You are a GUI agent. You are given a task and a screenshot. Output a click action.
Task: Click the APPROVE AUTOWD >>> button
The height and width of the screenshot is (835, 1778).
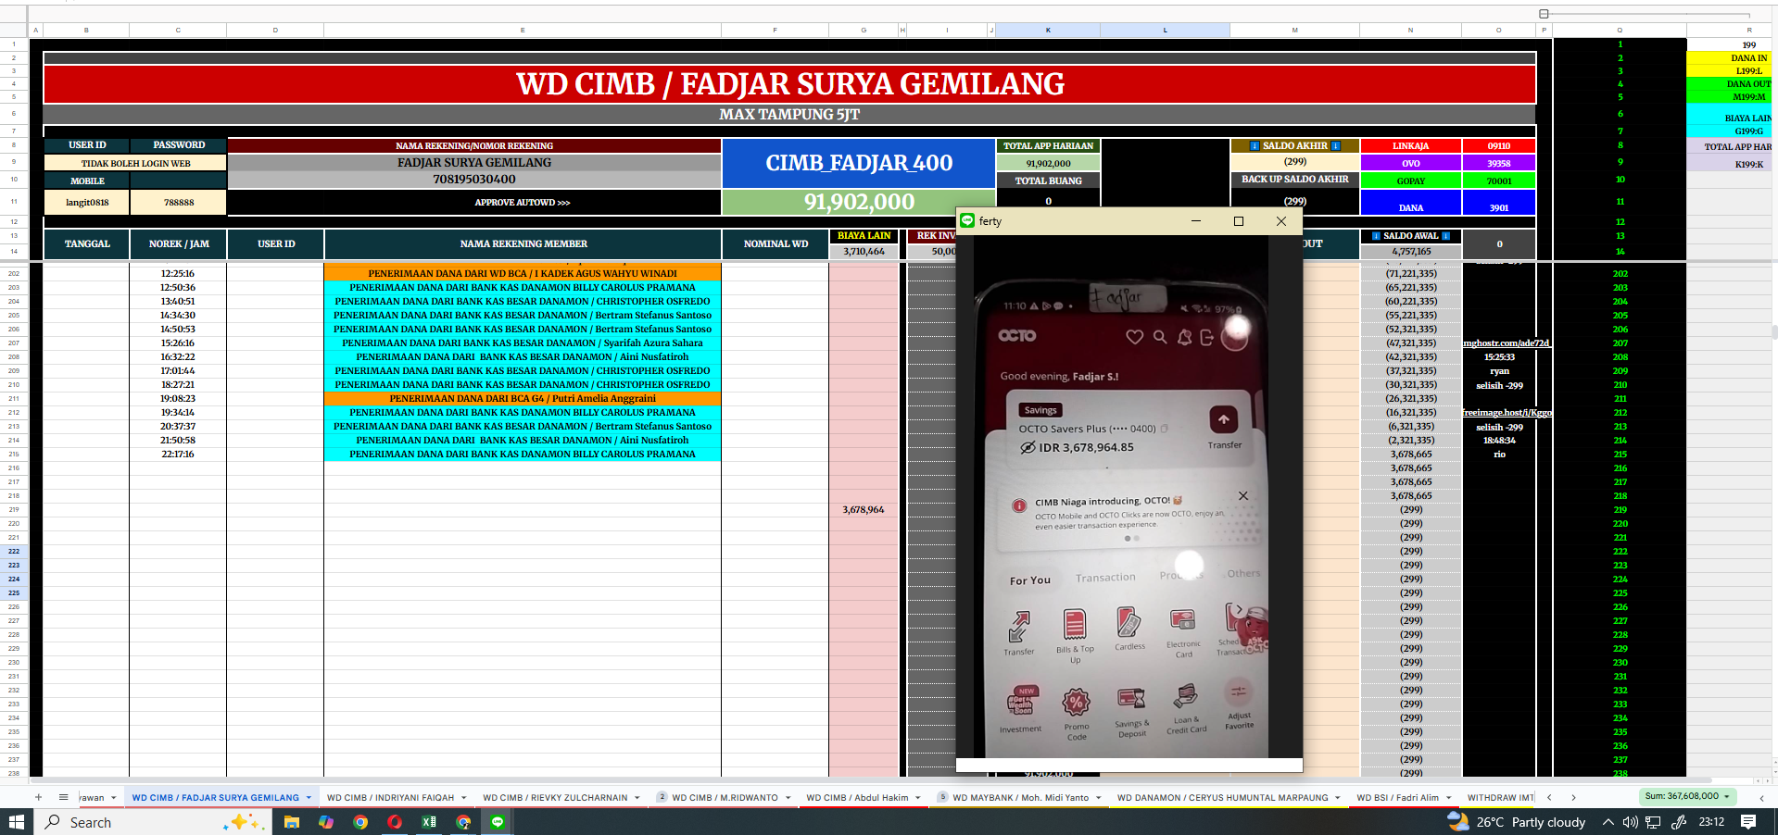tap(522, 202)
